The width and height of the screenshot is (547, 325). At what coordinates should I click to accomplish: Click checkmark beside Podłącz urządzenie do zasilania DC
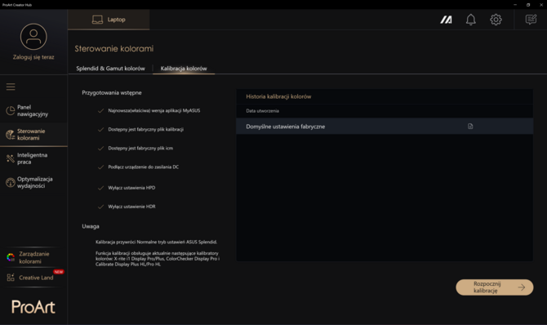point(100,167)
